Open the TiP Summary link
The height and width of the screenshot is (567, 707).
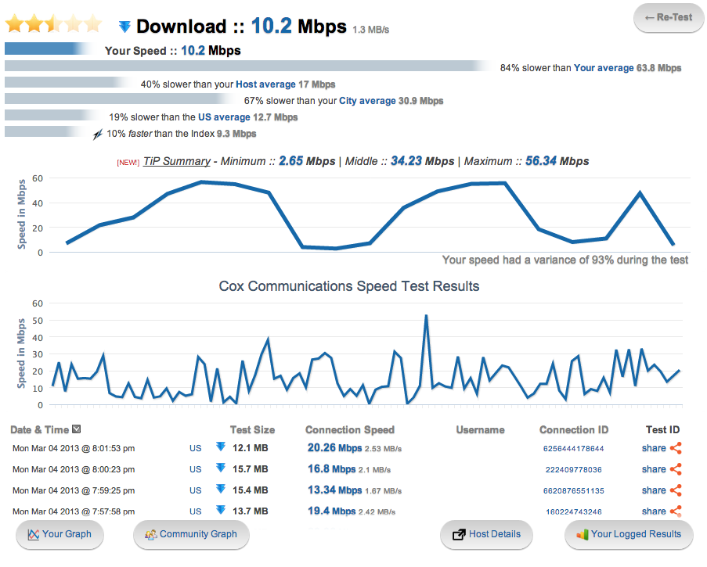click(x=177, y=161)
